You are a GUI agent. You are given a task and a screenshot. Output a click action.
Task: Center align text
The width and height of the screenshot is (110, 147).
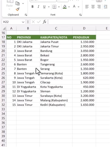93,7
